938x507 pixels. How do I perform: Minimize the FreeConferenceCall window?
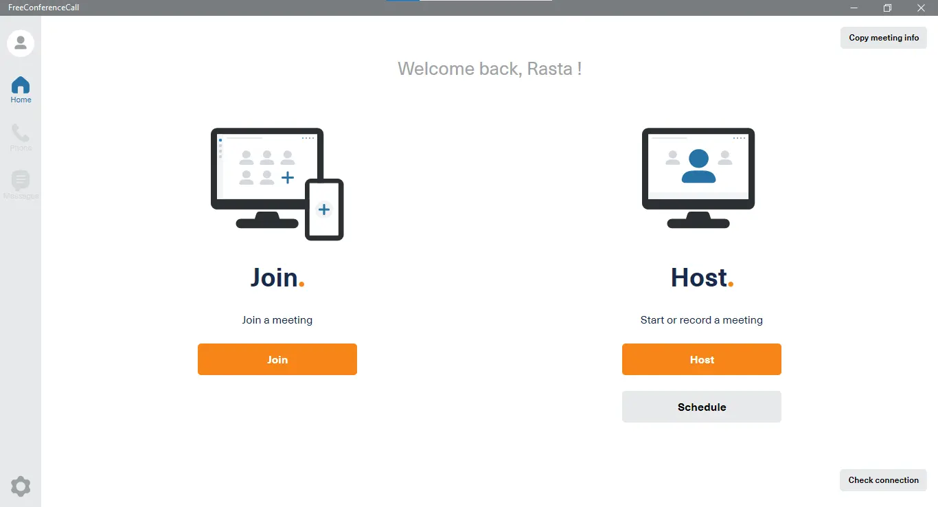854,8
